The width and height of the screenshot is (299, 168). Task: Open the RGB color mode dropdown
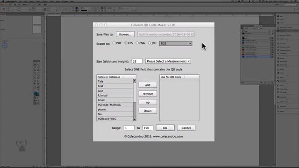click(x=176, y=43)
